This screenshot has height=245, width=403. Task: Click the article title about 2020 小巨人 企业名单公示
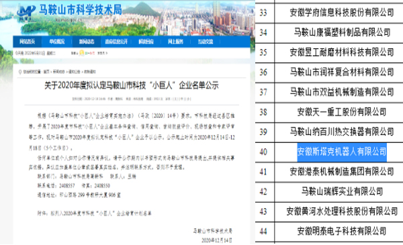[132, 85]
